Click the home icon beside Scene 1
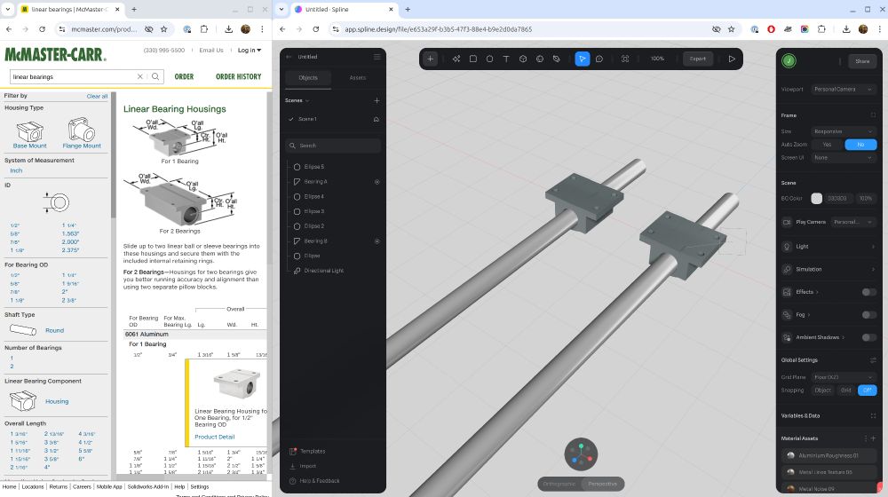This screenshot has width=888, height=497. pyautogui.click(x=377, y=120)
